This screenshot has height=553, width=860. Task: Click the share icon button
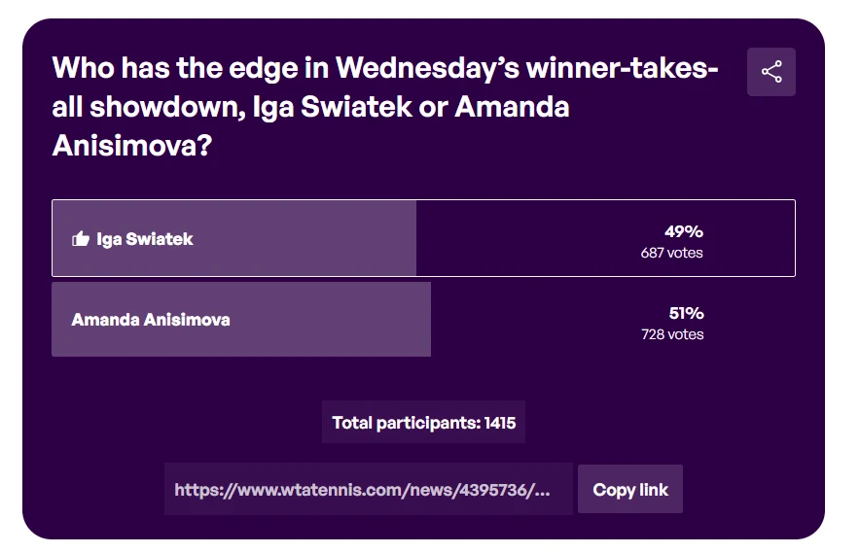point(771,72)
